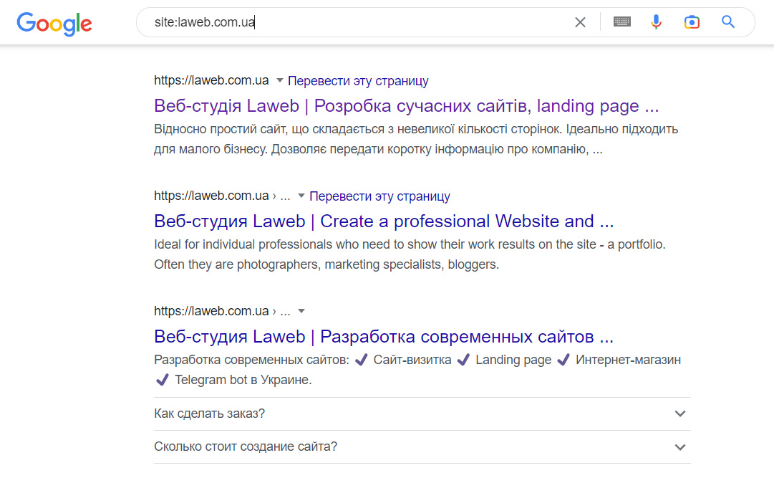Click the third result's URL breadcrumb
Viewport: 774px width, 478px height.
tap(222, 311)
